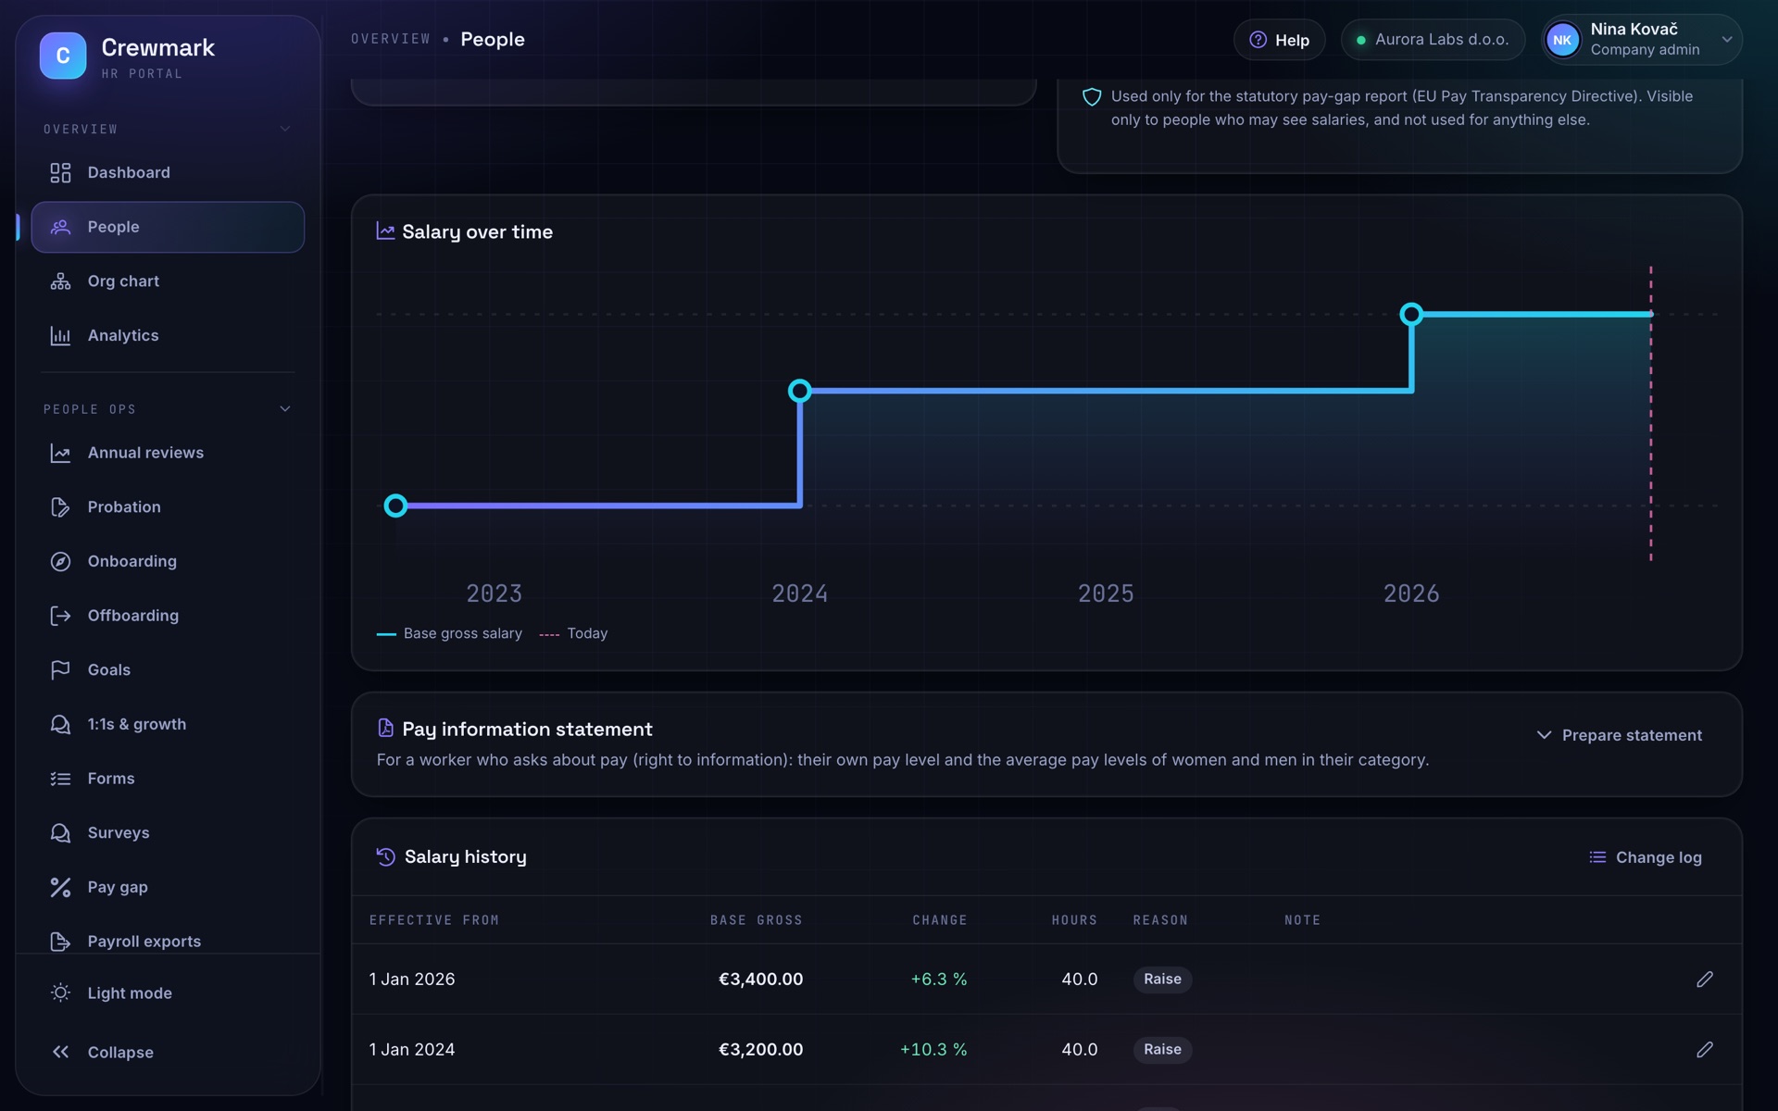Click the €3,200.00 base gross value

[x=760, y=1050]
